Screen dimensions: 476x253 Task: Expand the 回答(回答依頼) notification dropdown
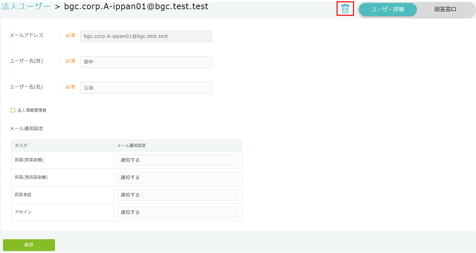[177, 160]
